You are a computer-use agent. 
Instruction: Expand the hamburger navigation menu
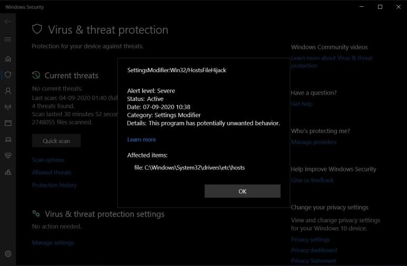tap(8, 39)
